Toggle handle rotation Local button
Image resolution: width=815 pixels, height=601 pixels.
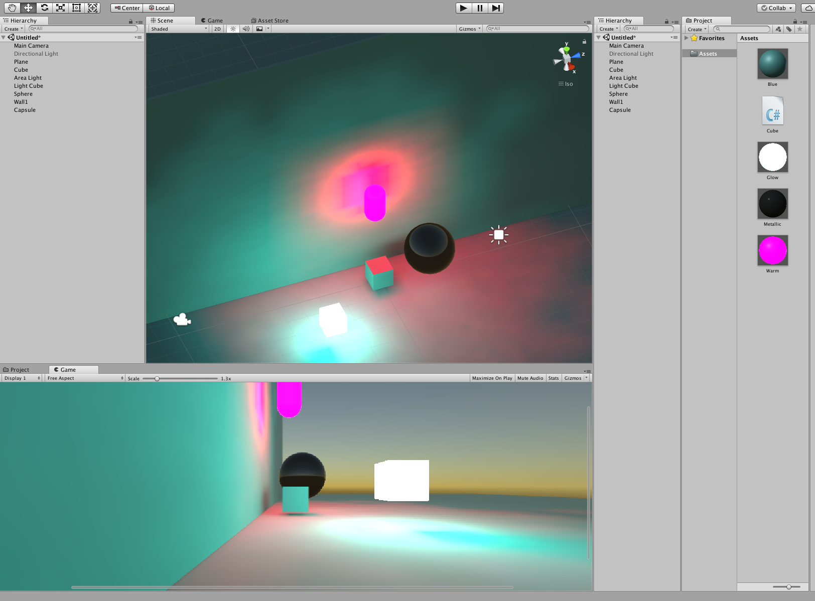(159, 8)
